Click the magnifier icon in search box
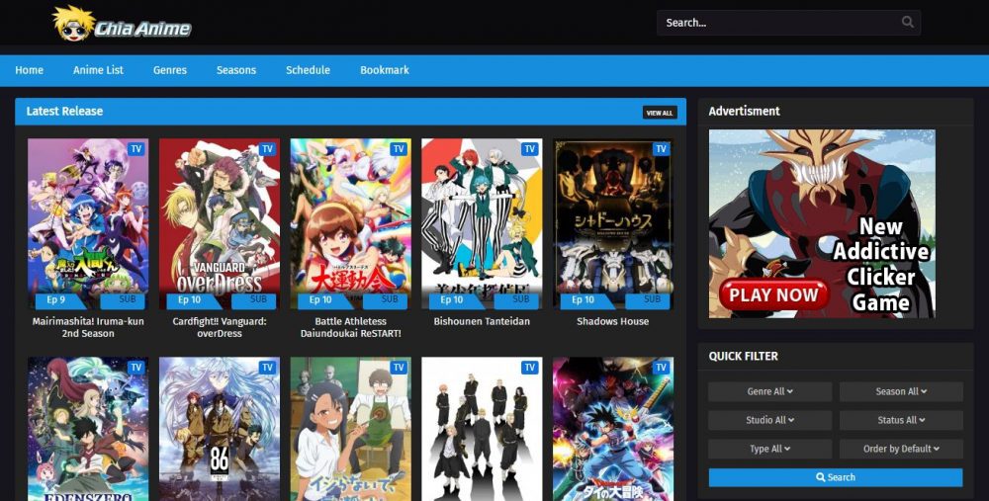The width and height of the screenshot is (989, 501). point(908,22)
